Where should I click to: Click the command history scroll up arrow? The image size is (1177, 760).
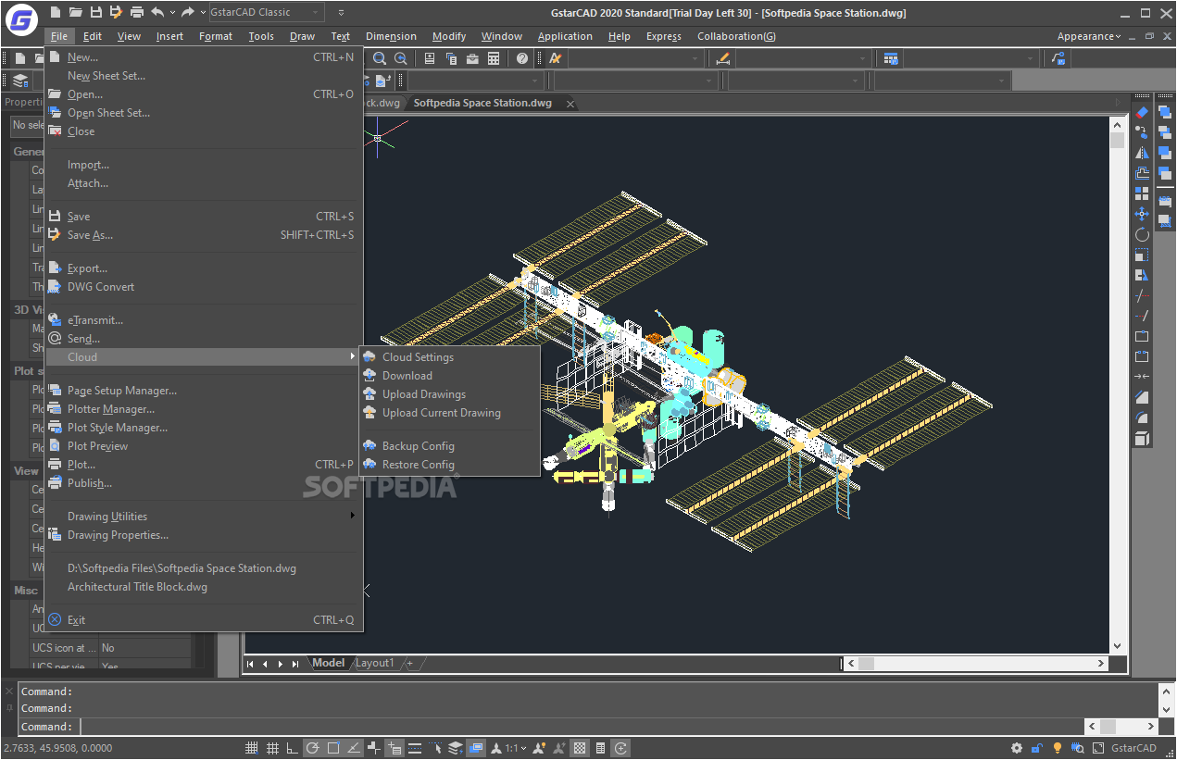1165,690
